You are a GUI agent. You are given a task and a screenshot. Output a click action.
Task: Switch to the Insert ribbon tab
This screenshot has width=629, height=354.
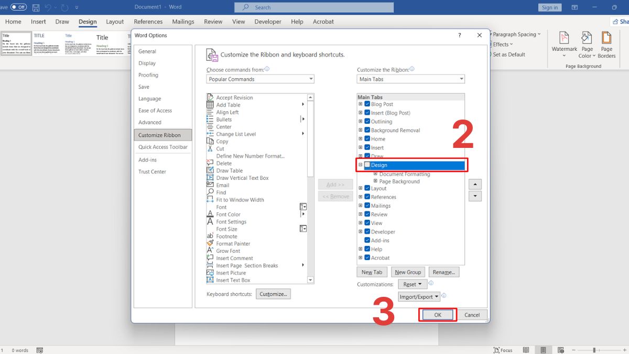38,22
